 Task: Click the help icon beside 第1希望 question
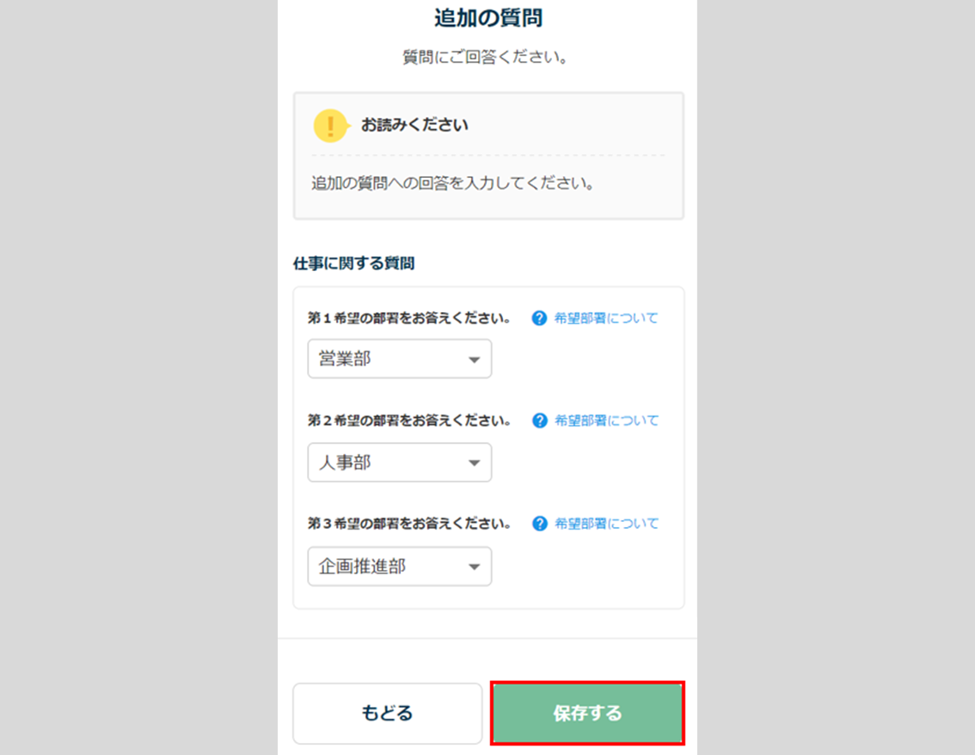[x=539, y=318]
